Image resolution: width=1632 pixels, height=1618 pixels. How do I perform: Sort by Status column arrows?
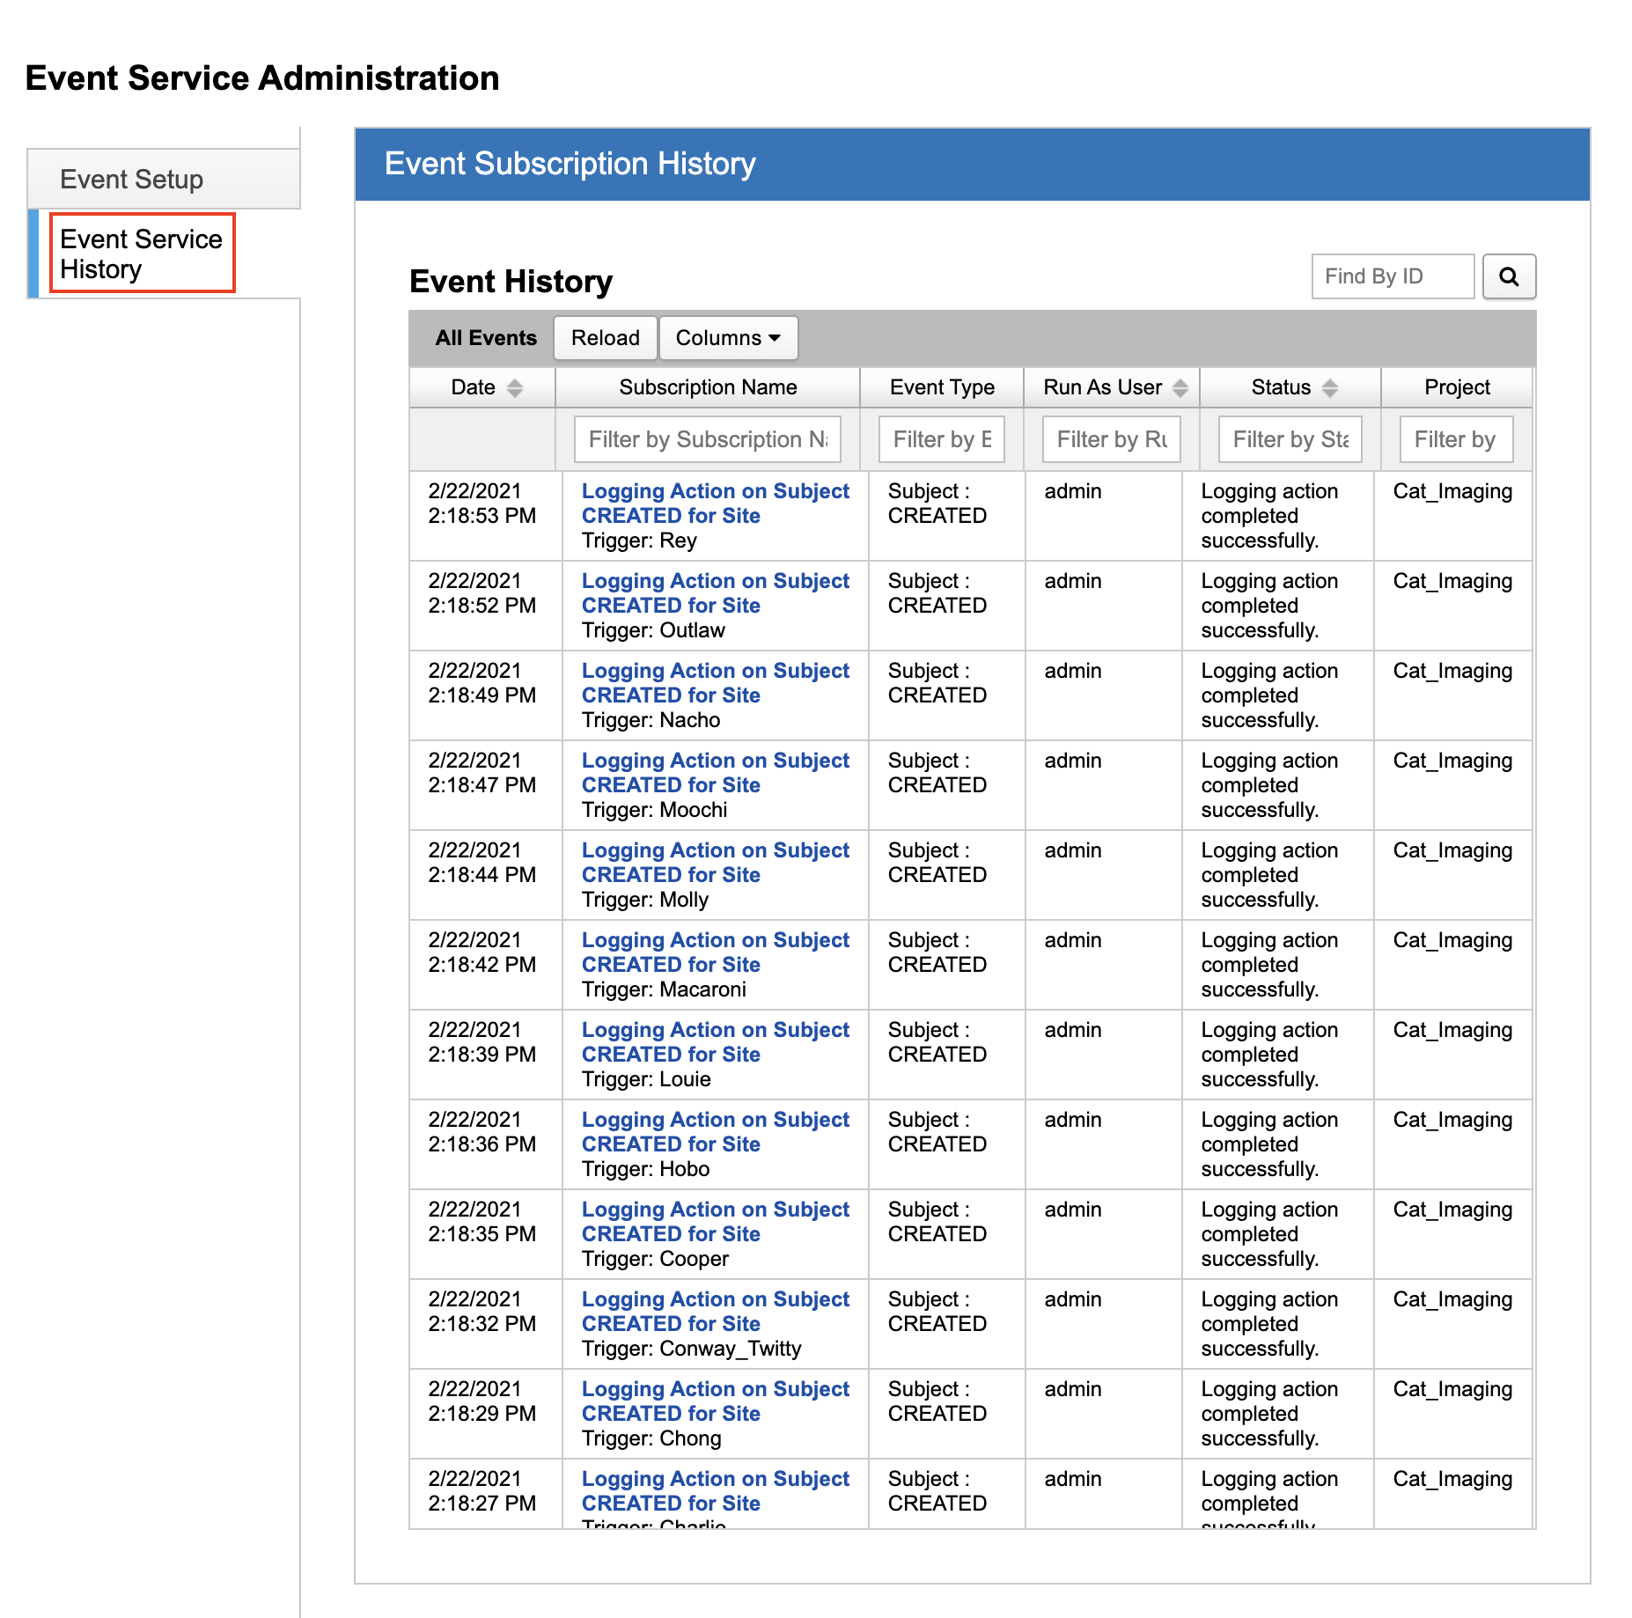tap(1330, 388)
